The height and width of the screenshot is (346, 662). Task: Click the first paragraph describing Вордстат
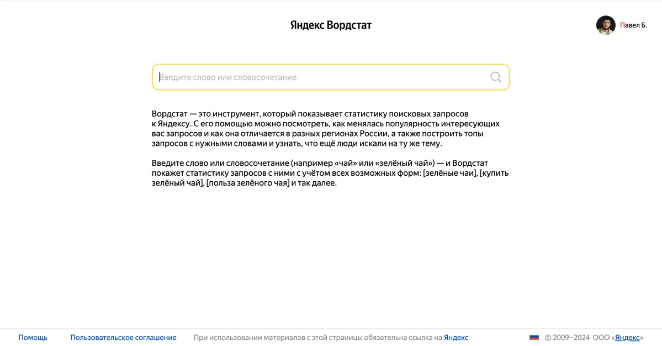[x=326, y=128]
